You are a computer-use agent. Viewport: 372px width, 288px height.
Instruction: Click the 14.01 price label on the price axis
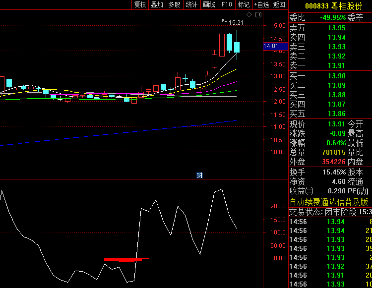point(275,46)
